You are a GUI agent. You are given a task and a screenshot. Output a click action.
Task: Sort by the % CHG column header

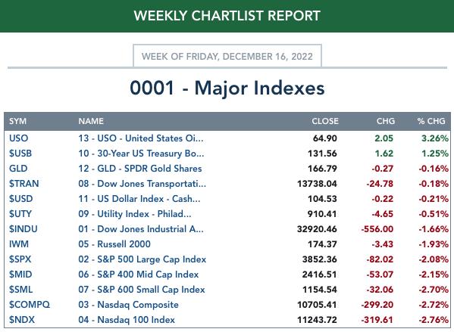pos(431,121)
